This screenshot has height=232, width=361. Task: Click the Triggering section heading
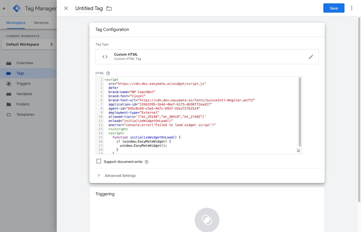pyautogui.click(x=105, y=194)
